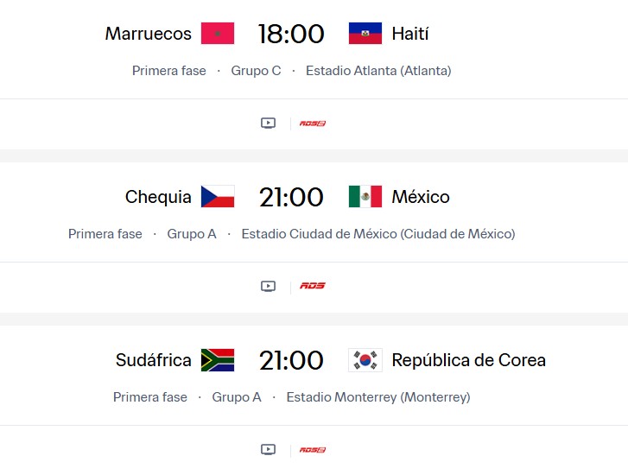The width and height of the screenshot is (628, 475).
Task: Click the TV broadcast icon under Sudáfrica–Corea
Action: tap(268, 449)
